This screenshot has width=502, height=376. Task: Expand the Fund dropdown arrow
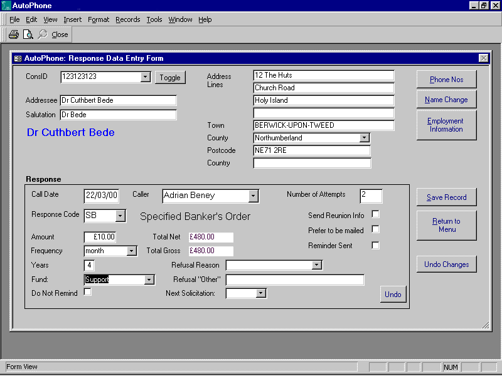coord(149,279)
